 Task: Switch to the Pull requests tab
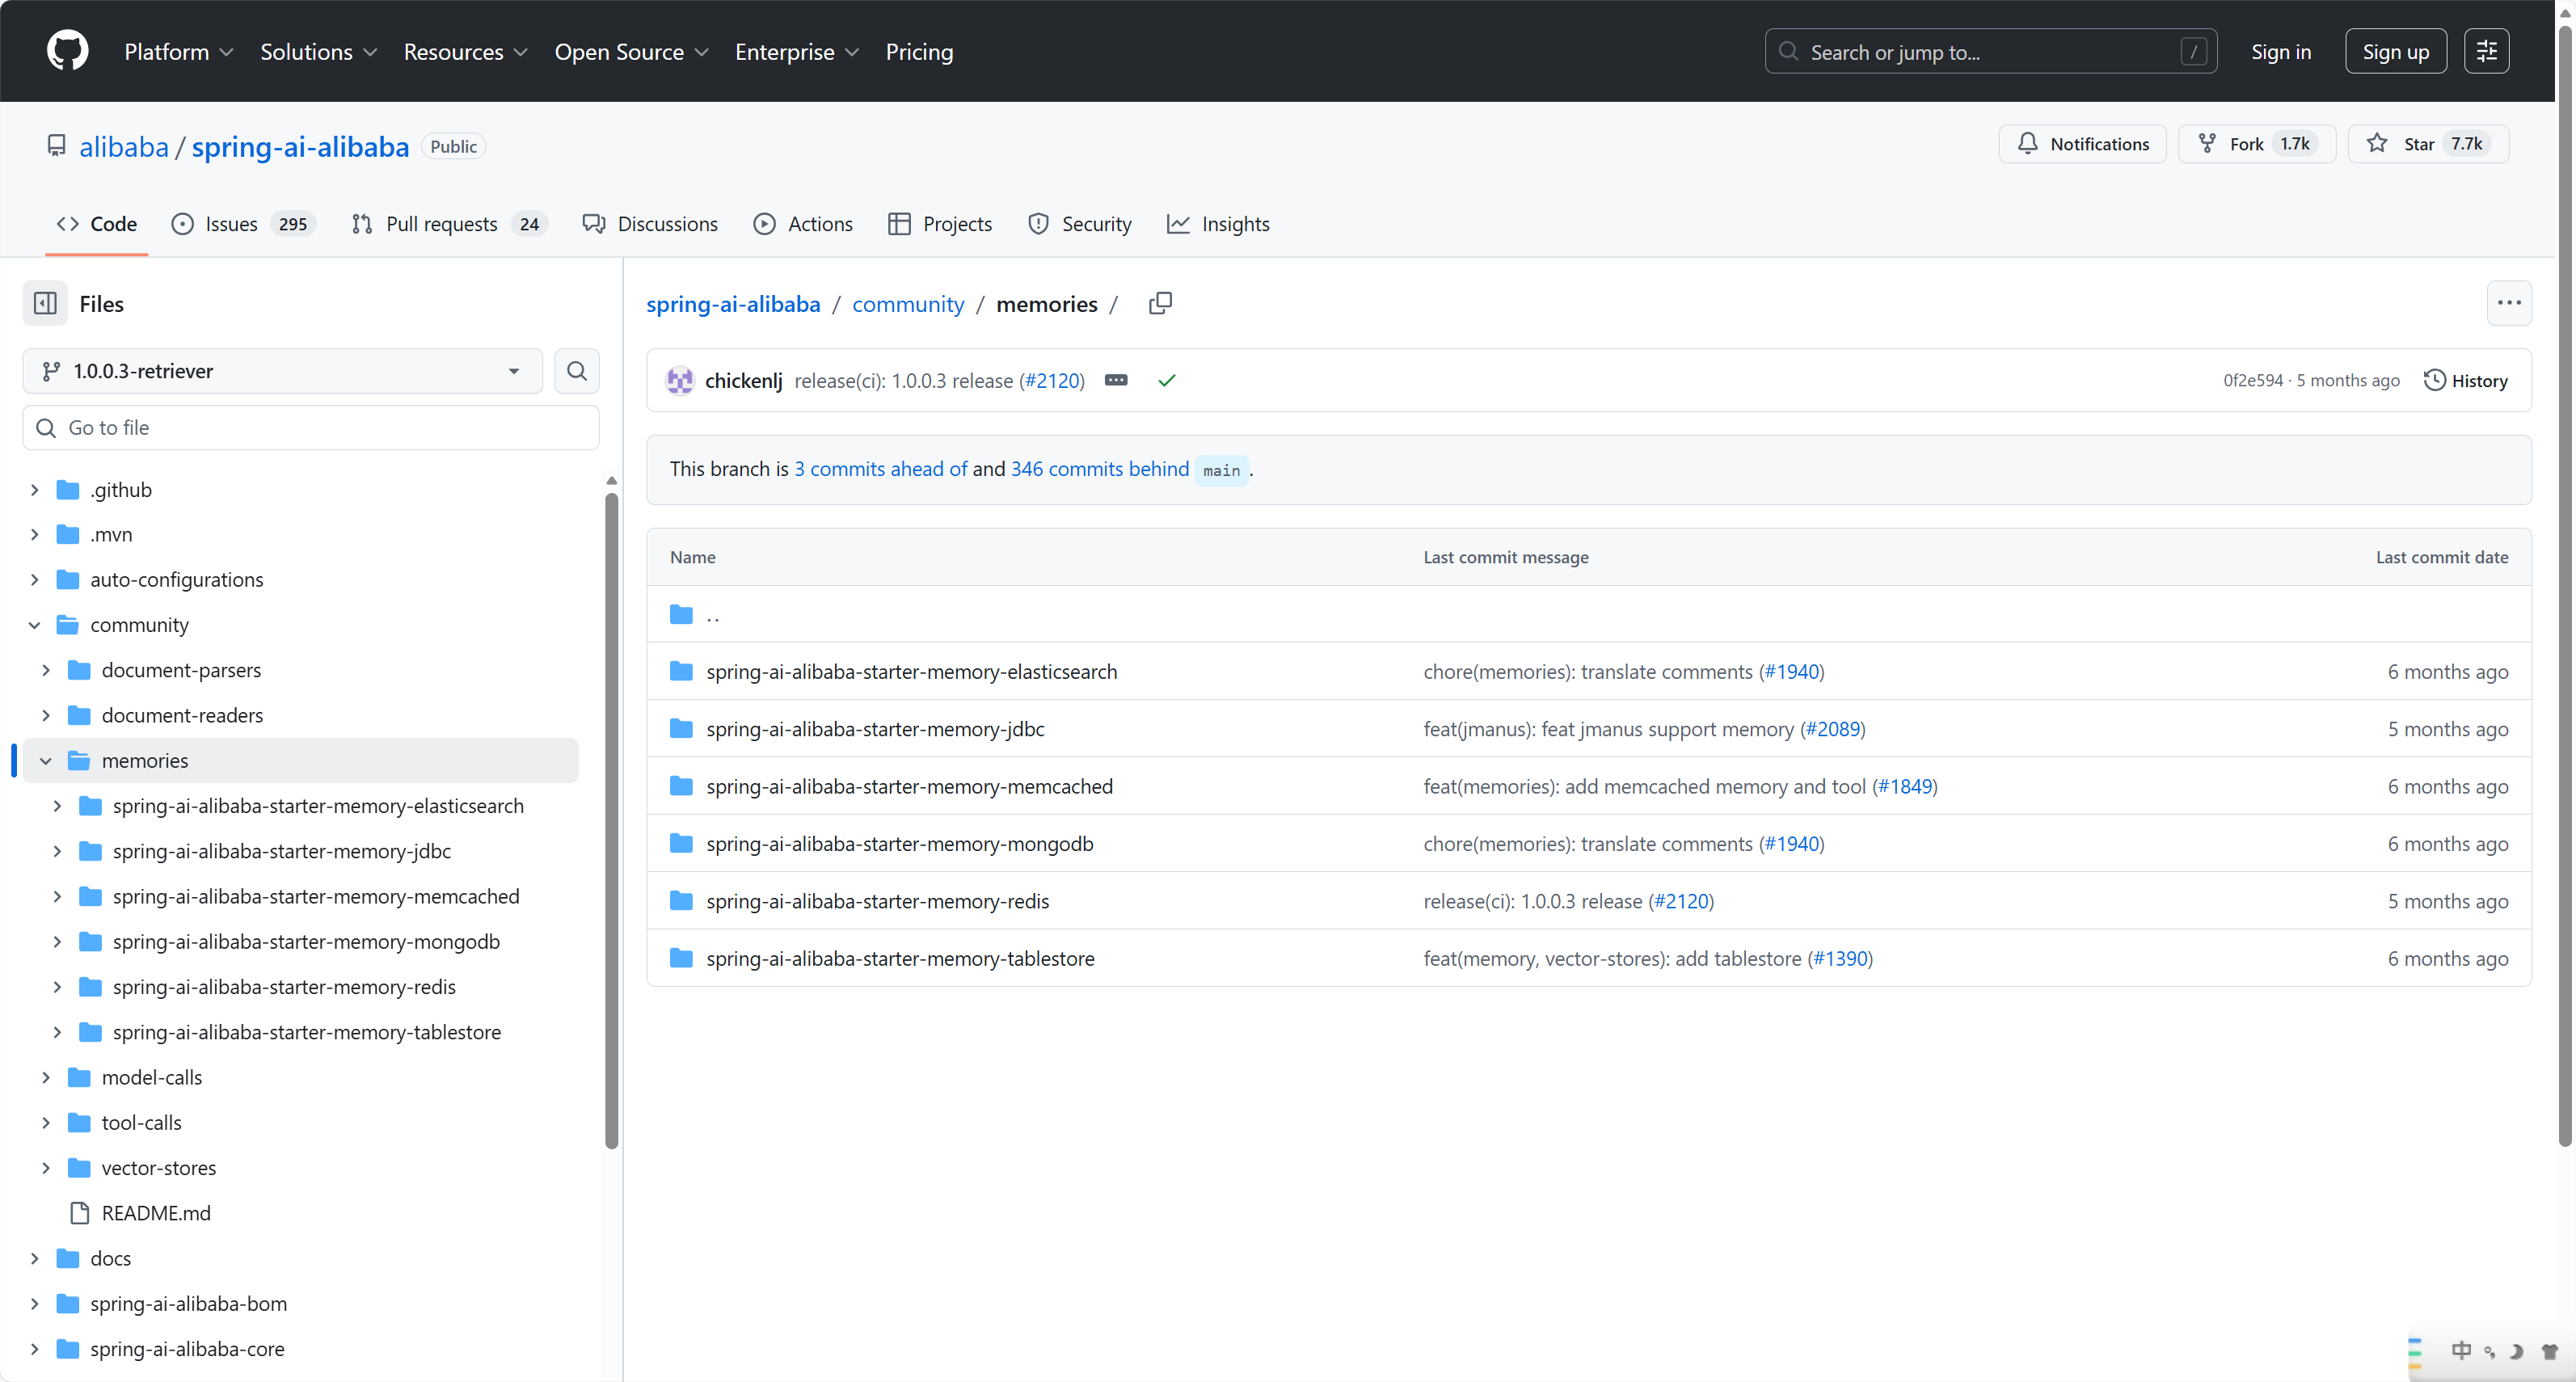coord(441,224)
